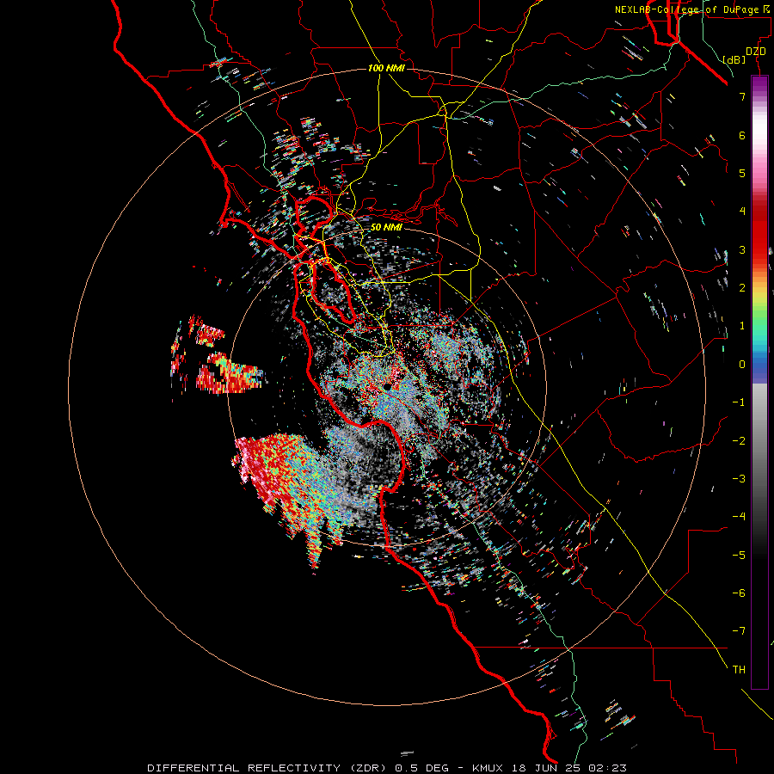Click the "DZD" legend title

(756, 52)
